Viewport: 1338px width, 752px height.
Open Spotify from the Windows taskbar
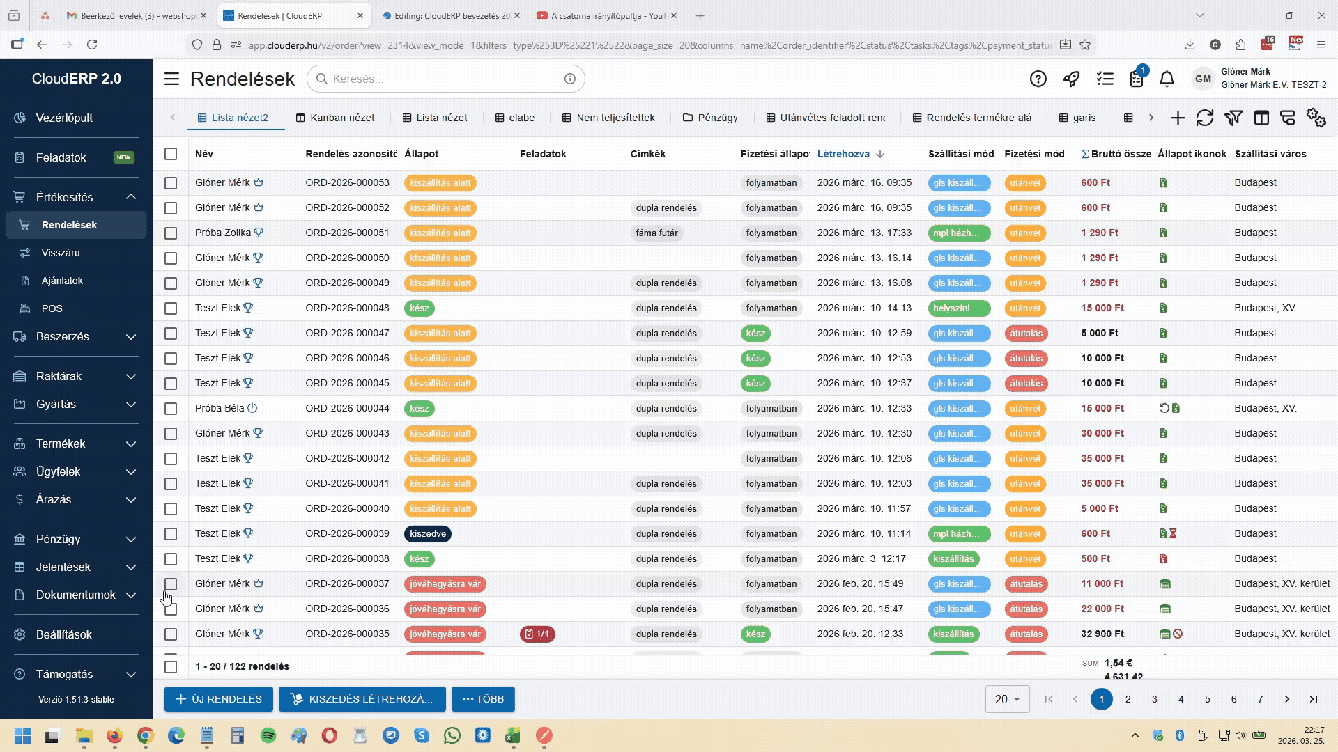pyautogui.click(x=268, y=735)
